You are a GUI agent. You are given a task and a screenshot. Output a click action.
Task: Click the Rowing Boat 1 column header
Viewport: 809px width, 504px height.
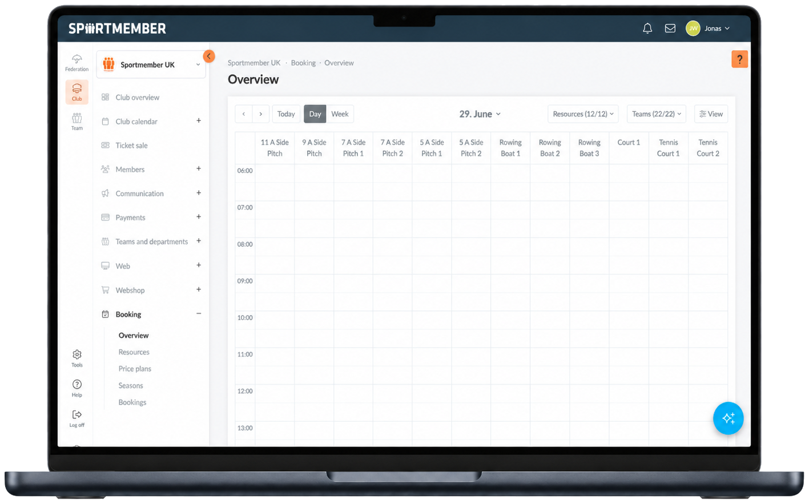[x=510, y=148]
